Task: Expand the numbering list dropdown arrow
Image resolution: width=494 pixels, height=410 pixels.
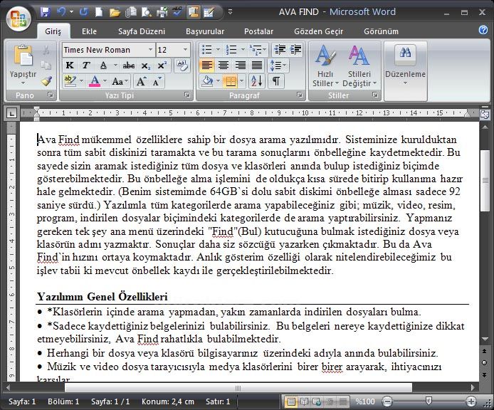Action: coord(243,50)
